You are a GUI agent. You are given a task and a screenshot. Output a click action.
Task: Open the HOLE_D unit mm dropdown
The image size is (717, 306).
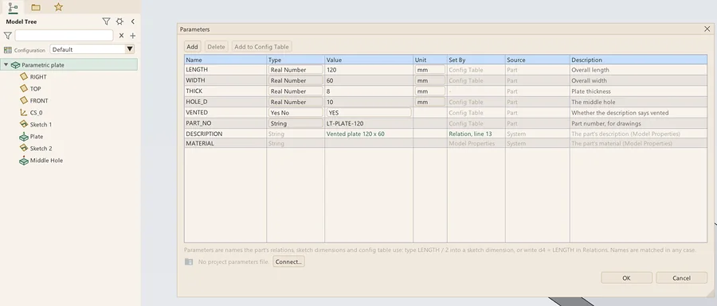point(430,103)
